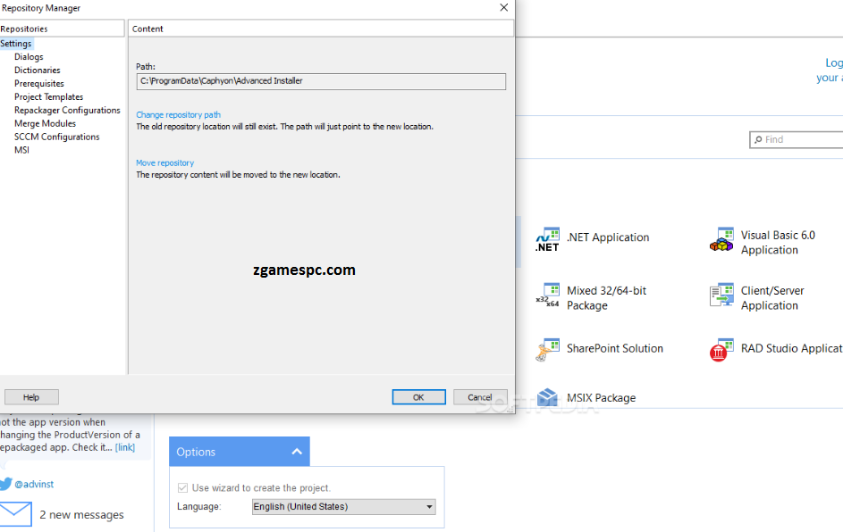Click the MSIX Package label

click(601, 398)
